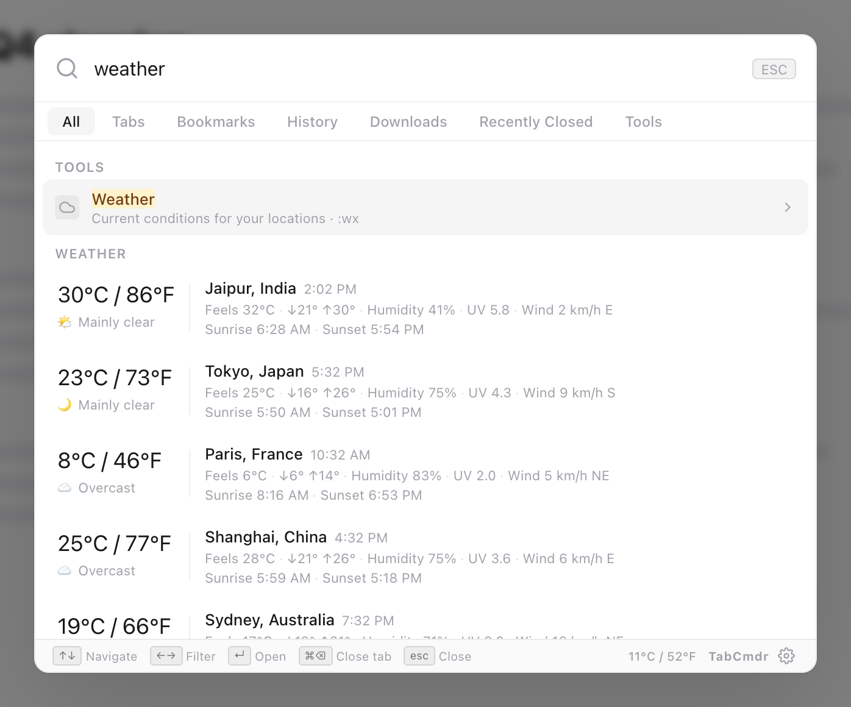
Task: Select the All tab
Action: 71,121
